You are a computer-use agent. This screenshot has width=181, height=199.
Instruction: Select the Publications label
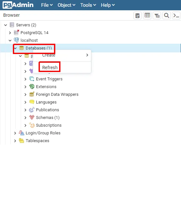(x=48, y=110)
